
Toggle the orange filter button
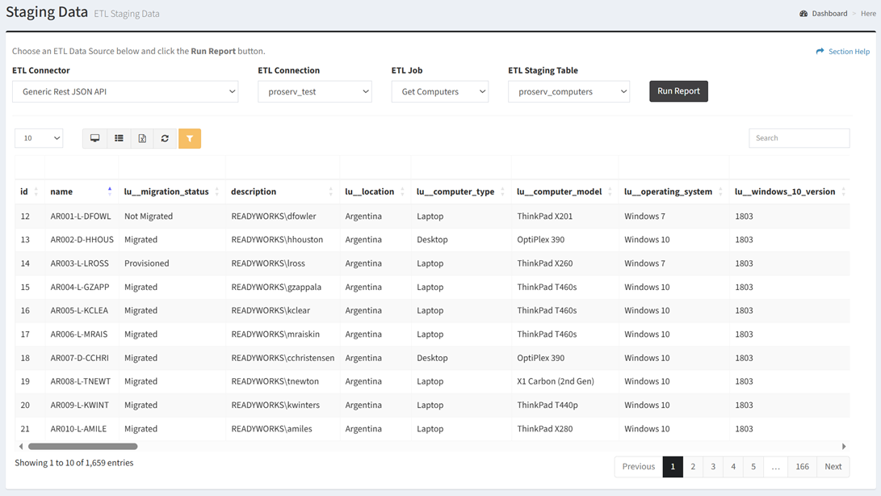tap(190, 138)
